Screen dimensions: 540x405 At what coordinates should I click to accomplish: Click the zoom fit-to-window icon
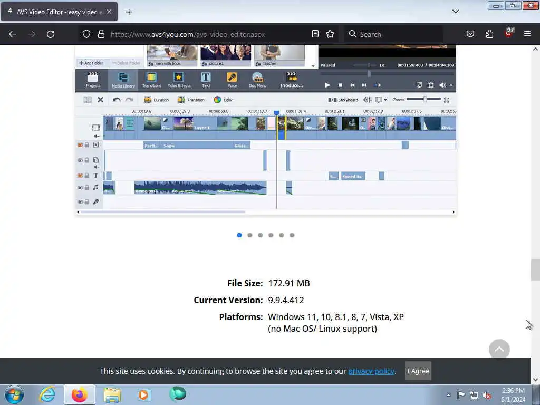[447, 100]
